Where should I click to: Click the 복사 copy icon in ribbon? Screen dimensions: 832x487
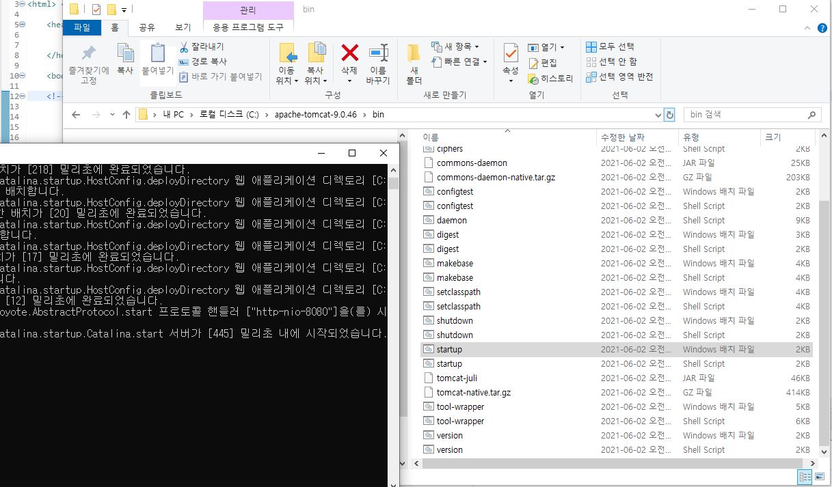click(x=125, y=54)
